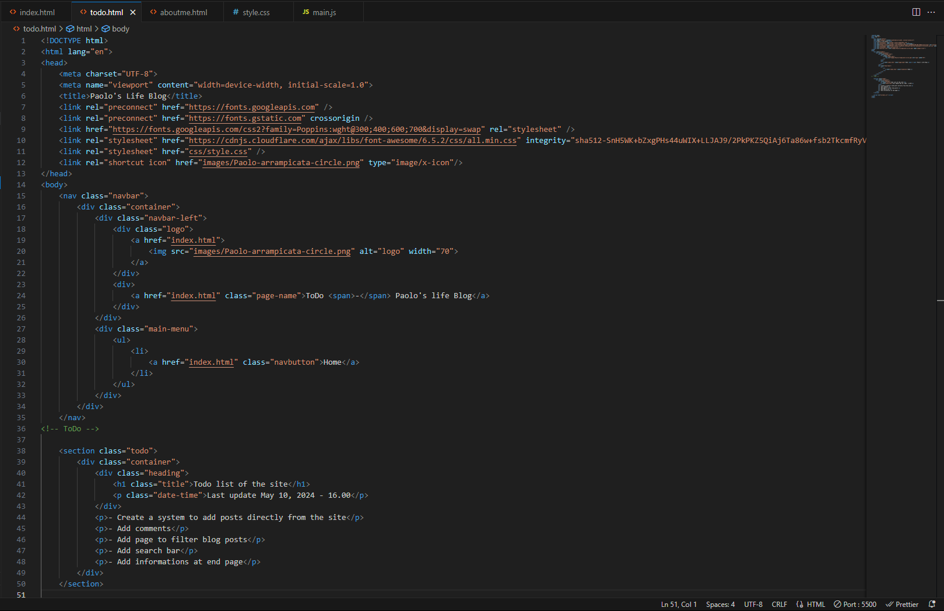
Task: Click the meta charset="UTF-8" line
Action: pos(108,74)
